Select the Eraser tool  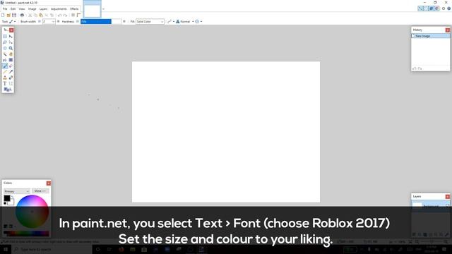(11, 66)
